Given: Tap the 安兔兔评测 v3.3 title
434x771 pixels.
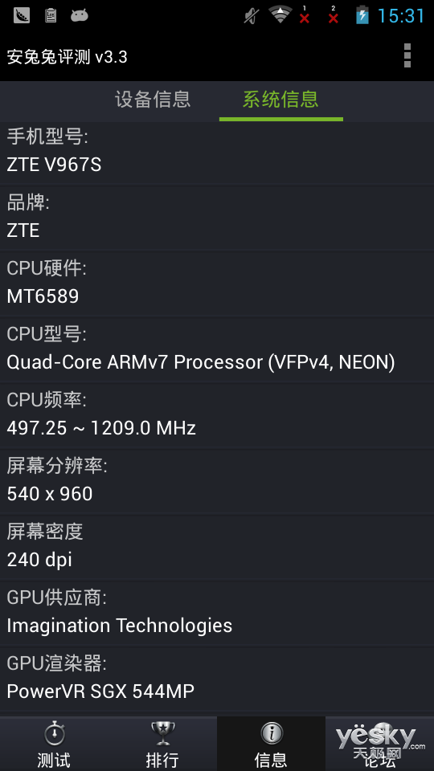Looking at the screenshot, I should pos(68,58).
